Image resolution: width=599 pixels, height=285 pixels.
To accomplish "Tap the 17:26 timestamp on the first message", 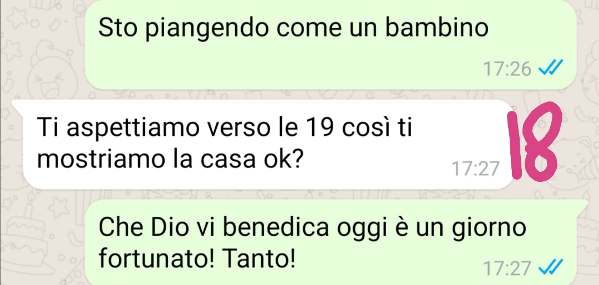I will [507, 69].
